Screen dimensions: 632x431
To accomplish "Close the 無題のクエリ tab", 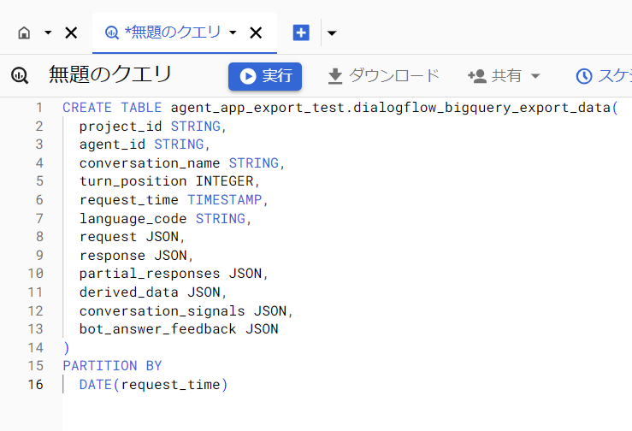I will (x=256, y=33).
